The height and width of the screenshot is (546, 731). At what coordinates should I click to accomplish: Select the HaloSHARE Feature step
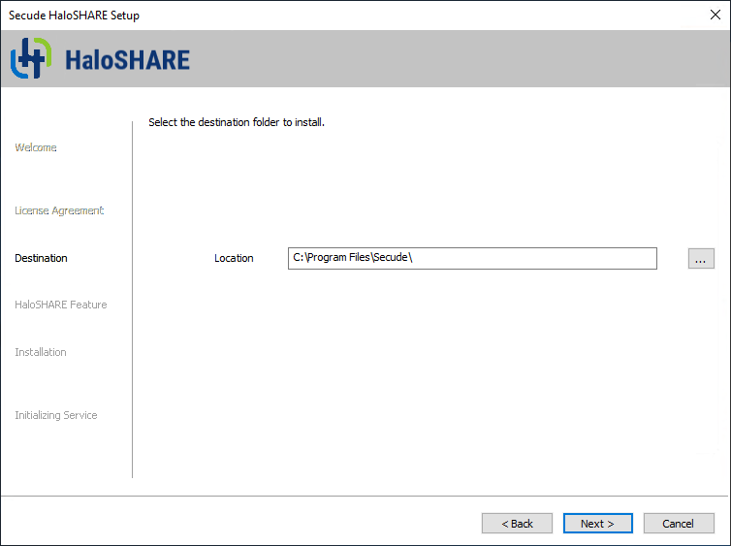pos(61,305)
